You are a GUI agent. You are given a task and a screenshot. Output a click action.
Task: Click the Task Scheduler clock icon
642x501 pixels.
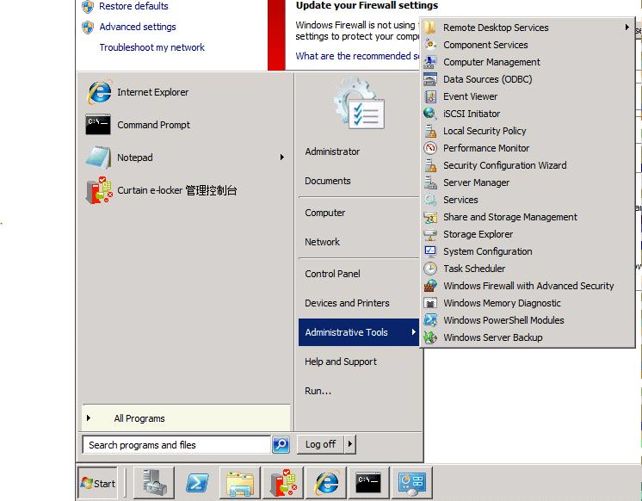pyautogui.click(x=430, y=269)
